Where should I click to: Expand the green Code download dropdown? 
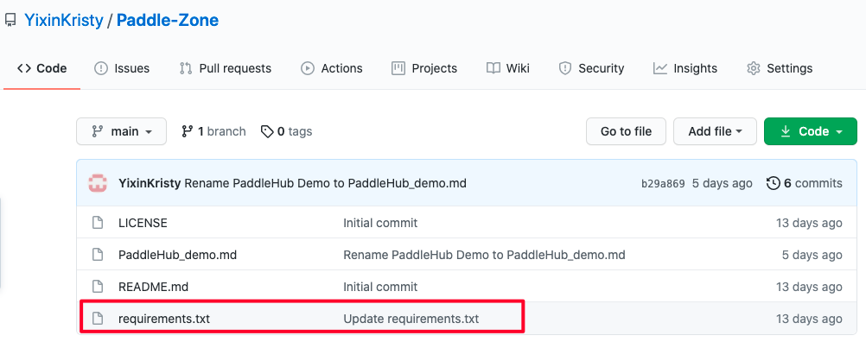810,131
